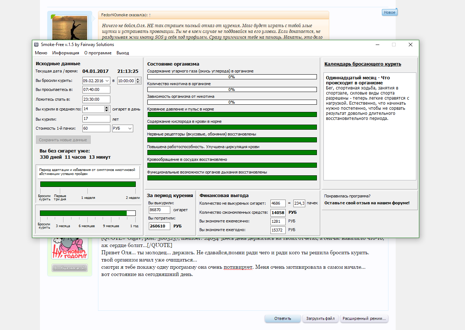The image size is (465, 330).
Task: Click Оставьте свой отзыв на нашем форуме link
Action: 367,203
